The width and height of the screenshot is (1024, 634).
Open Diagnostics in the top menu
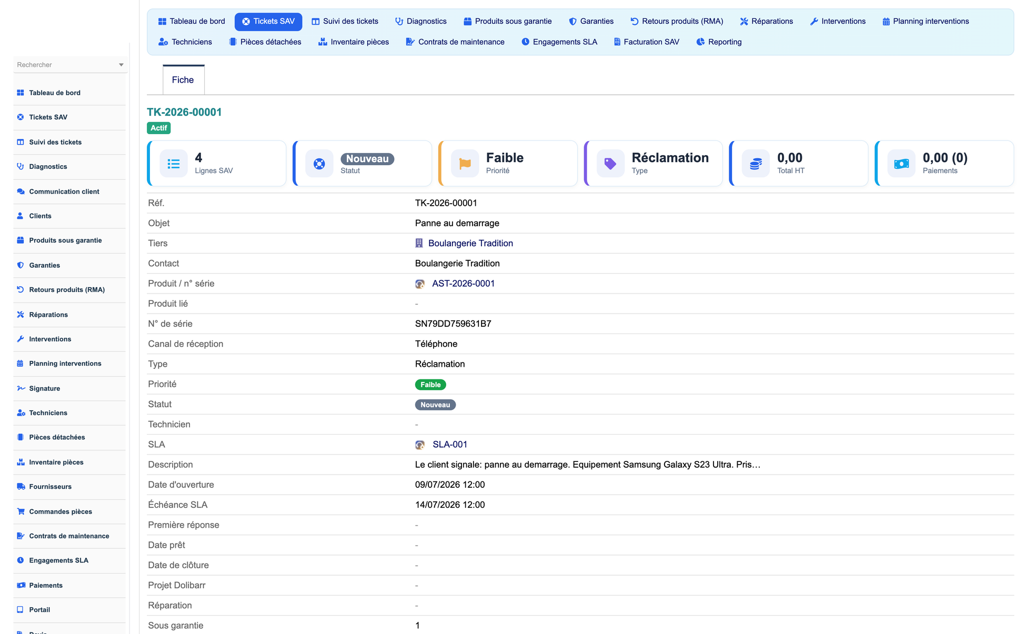coord(421,22)
